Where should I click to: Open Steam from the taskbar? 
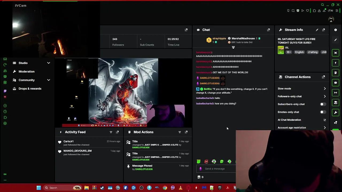(x=102, y=188)
